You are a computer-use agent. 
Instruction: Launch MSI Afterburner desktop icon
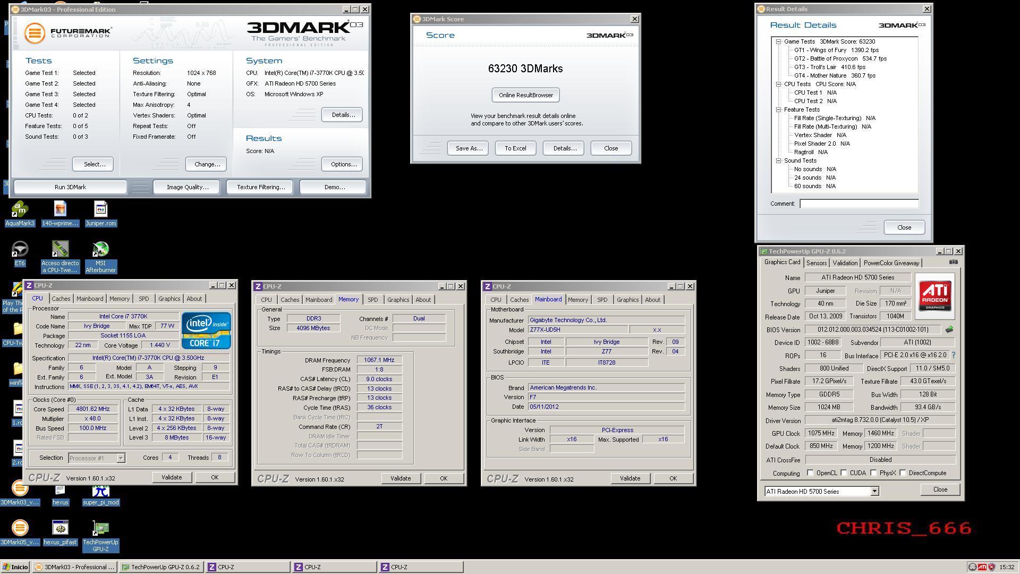(x=100, y=256)
